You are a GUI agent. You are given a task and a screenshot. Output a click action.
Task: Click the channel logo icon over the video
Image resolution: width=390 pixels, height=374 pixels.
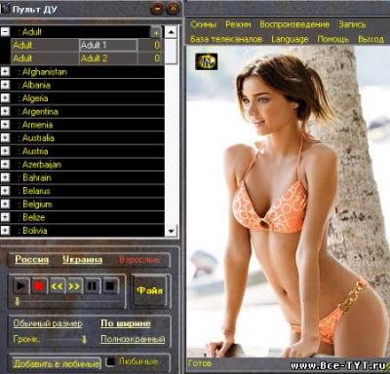click(207, 61)
